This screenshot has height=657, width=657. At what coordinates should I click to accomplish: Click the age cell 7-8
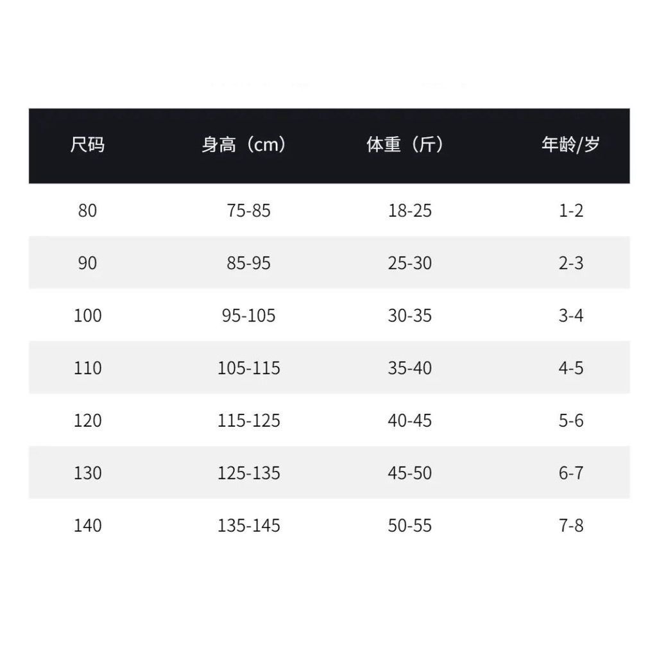tap(570, 526)
